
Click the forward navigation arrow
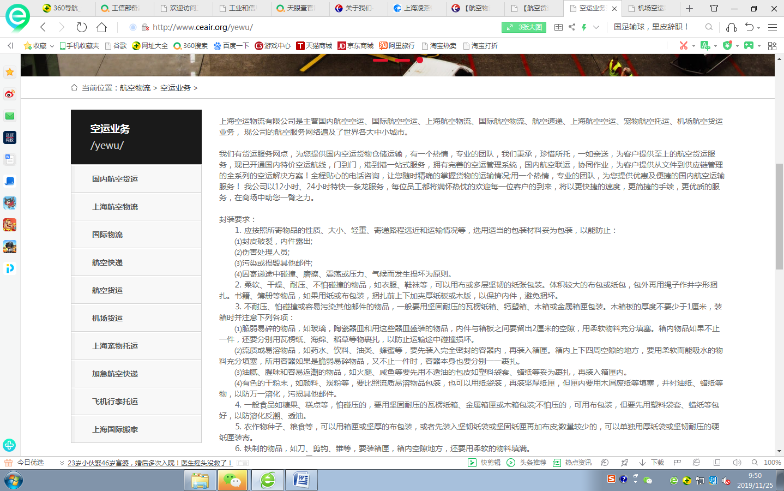click(x=62, y=27)
